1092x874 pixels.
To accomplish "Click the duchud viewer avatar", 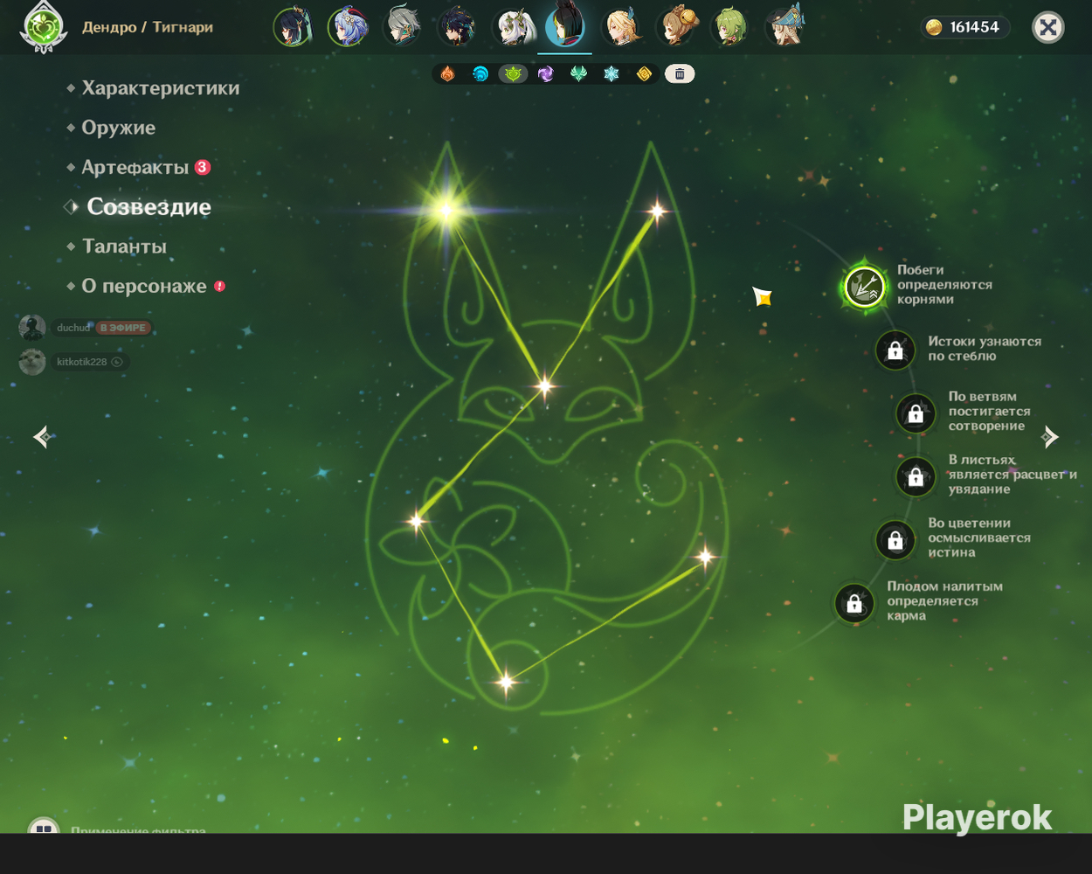I will point(32,328).
